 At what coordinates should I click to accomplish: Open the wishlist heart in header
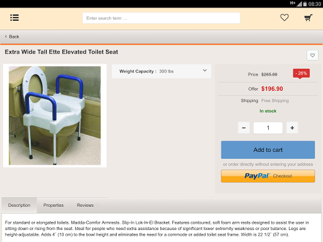click(x=285, y=18)
